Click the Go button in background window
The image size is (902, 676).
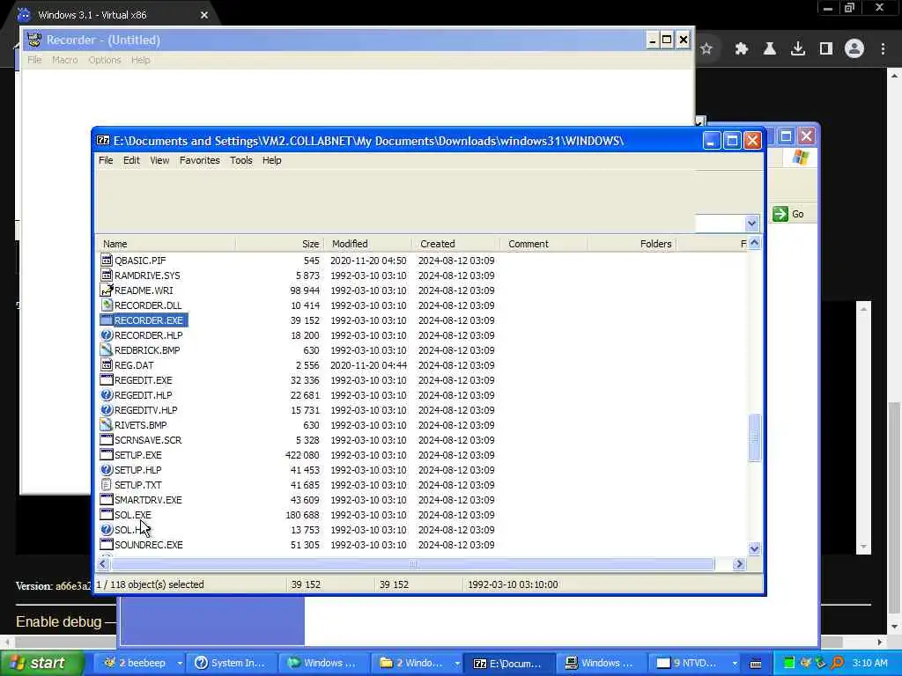[x=788, y=214]
